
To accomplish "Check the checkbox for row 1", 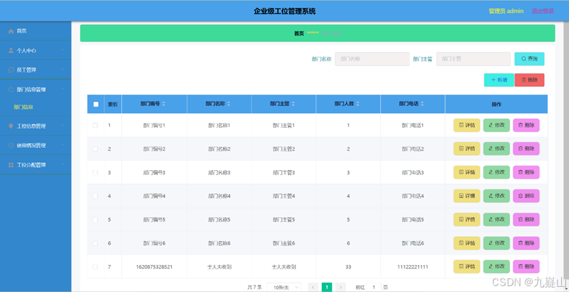I will pos(95,126).
